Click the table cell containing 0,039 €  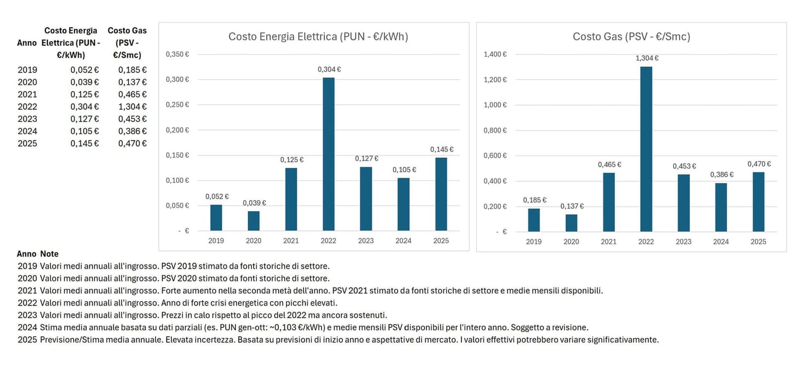click(85, 82)
